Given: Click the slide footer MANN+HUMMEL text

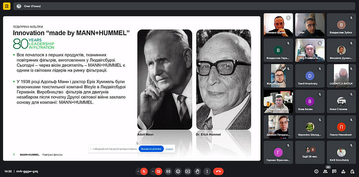Looking at the screenshot, I should 30,155.
